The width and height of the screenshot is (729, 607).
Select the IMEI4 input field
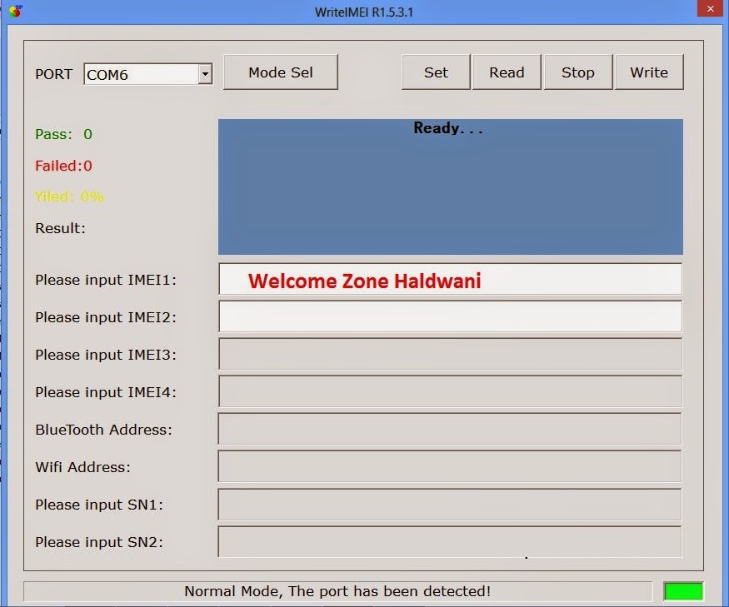(450, 391)
